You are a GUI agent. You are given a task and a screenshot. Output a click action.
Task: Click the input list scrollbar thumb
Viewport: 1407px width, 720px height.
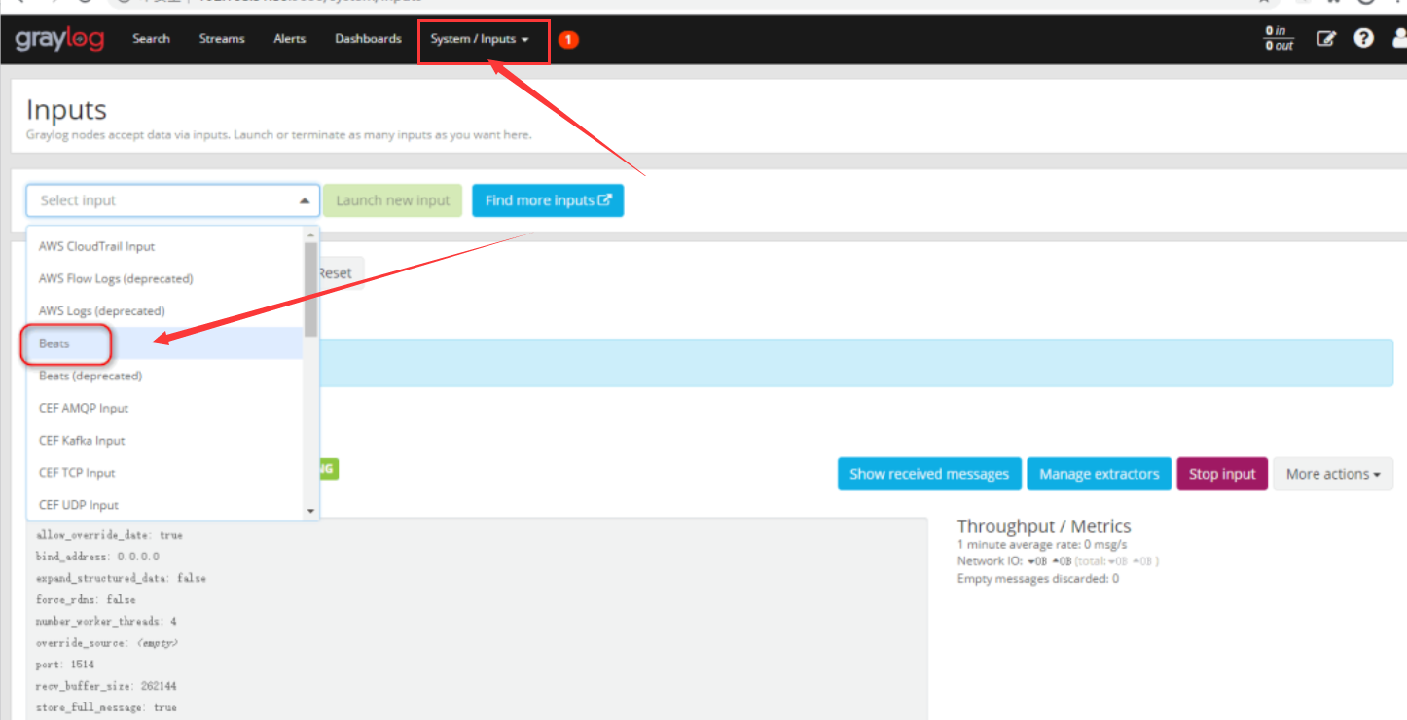point(311,289)
